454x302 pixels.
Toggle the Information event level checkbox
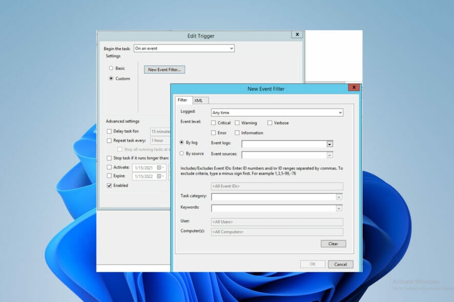pyautogui.click(x=237, y=133)
